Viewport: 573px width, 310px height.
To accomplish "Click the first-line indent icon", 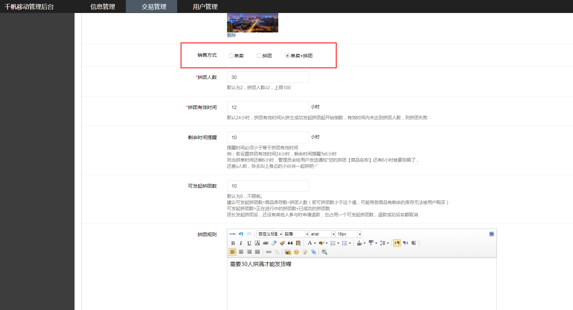I will [414, 243].
